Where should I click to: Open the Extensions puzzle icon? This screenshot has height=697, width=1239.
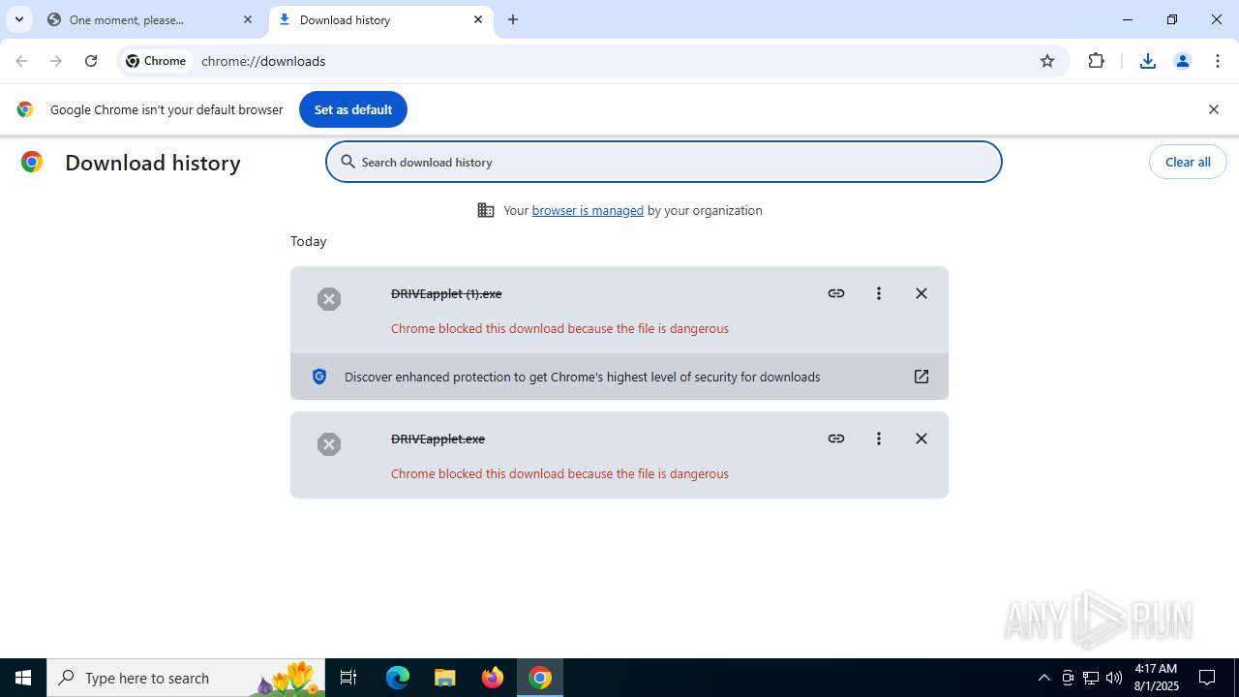click(x=1096, y=61)
